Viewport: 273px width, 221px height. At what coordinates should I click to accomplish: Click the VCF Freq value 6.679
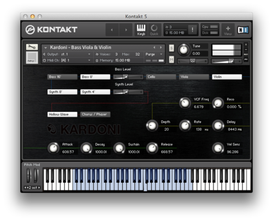pos(199,107)
